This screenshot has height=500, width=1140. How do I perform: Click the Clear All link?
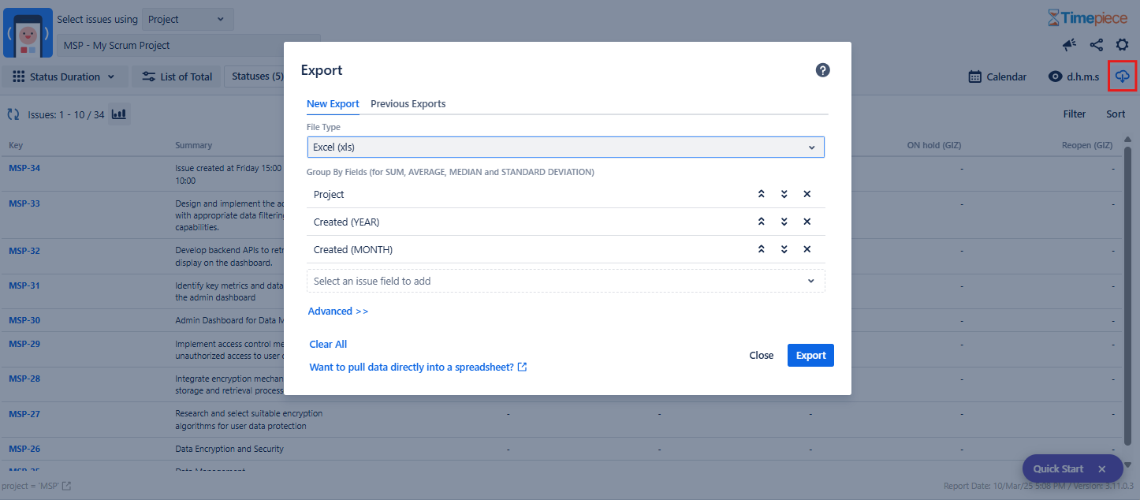tap(328, 344)
